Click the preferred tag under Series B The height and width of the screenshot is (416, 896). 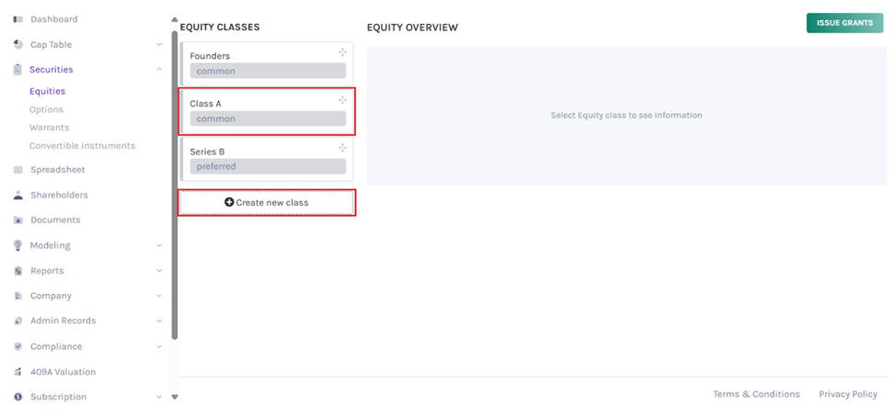tap(268, 166)
